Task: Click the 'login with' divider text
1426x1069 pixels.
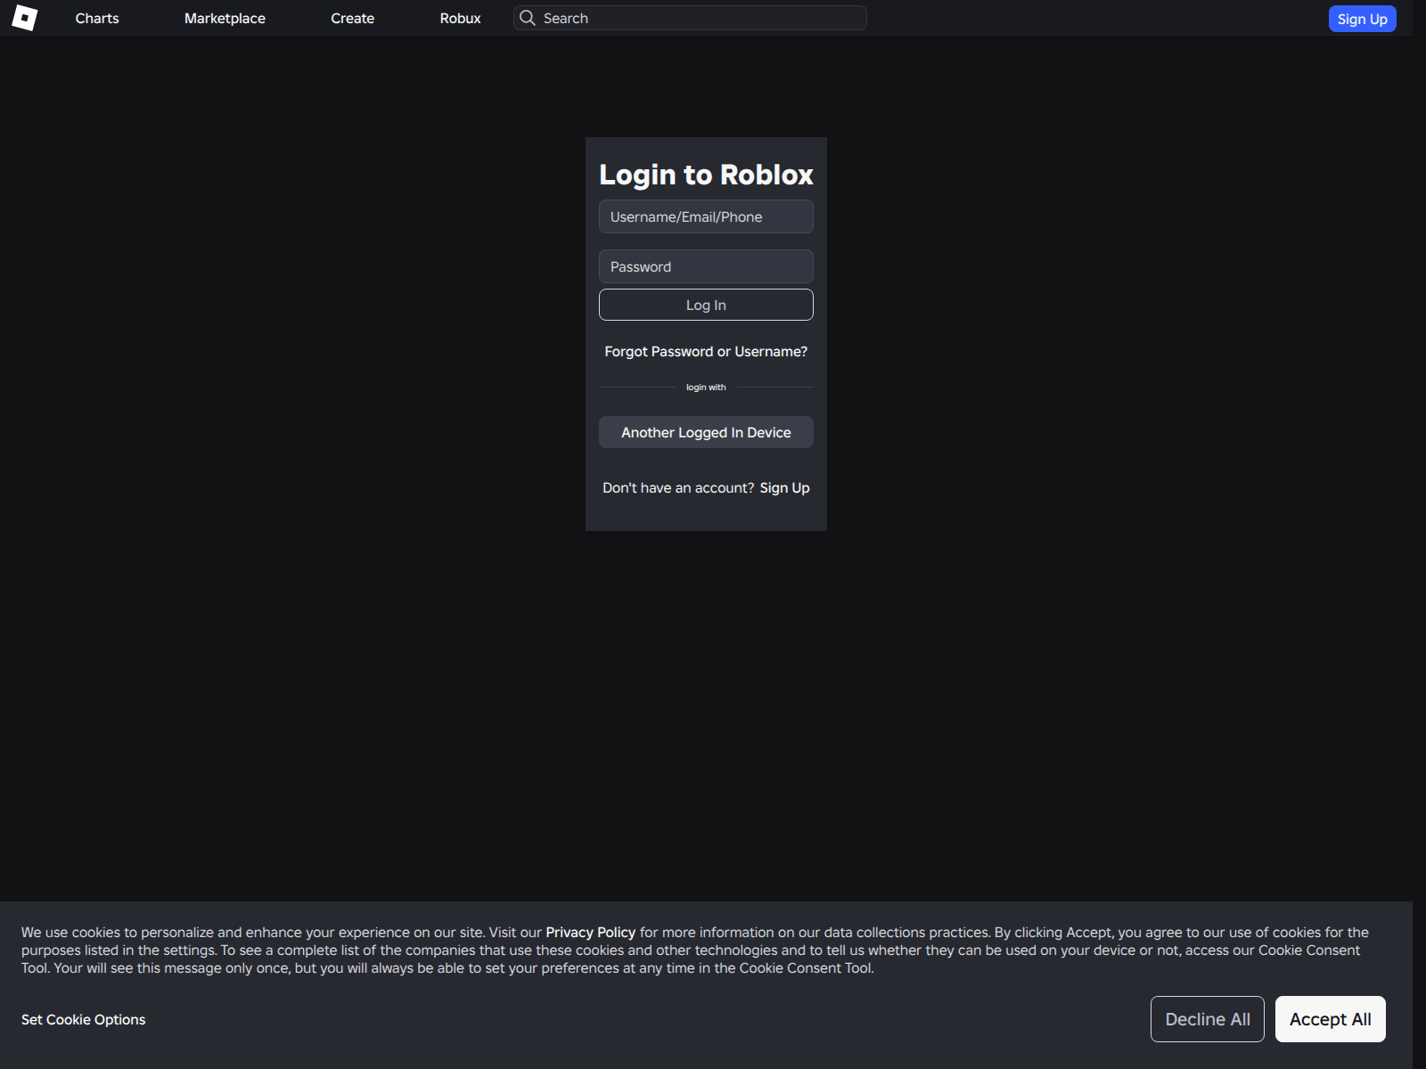Action: pyautogui.click(x=706, y=388)
